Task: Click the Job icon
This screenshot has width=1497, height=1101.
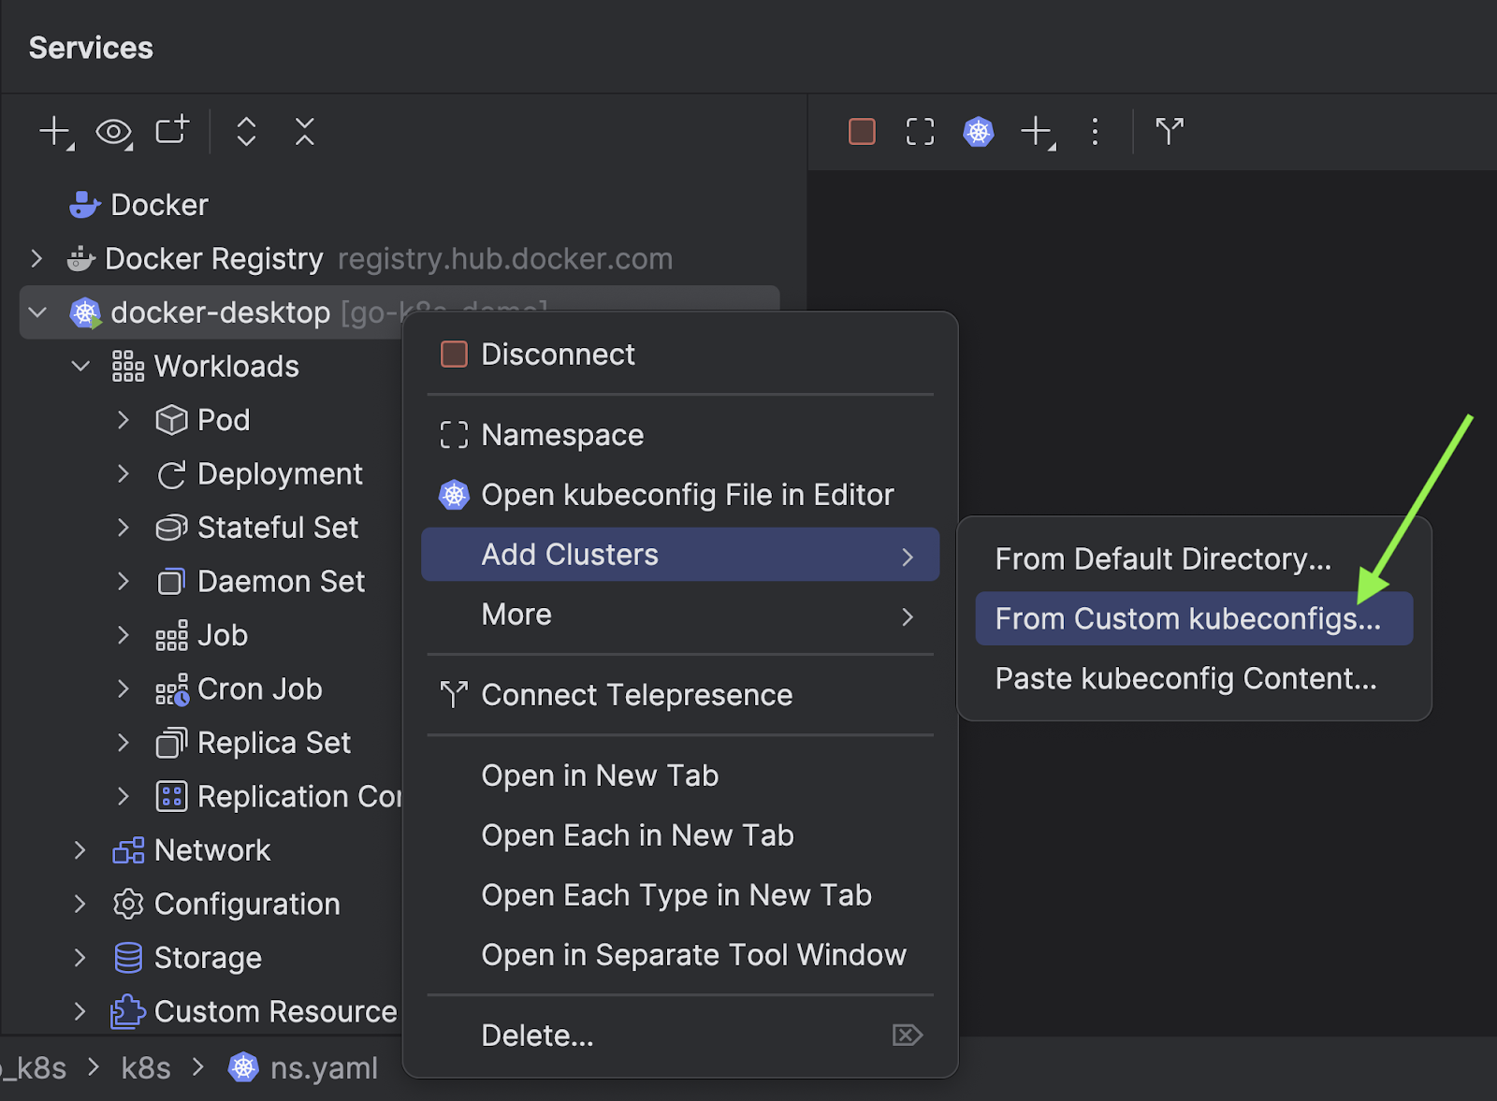Action: [171, 635]
